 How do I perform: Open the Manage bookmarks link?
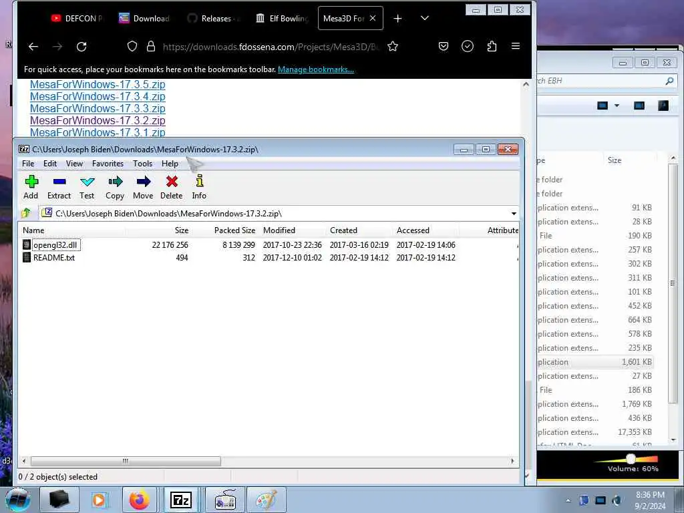click(x=316, y=69)
